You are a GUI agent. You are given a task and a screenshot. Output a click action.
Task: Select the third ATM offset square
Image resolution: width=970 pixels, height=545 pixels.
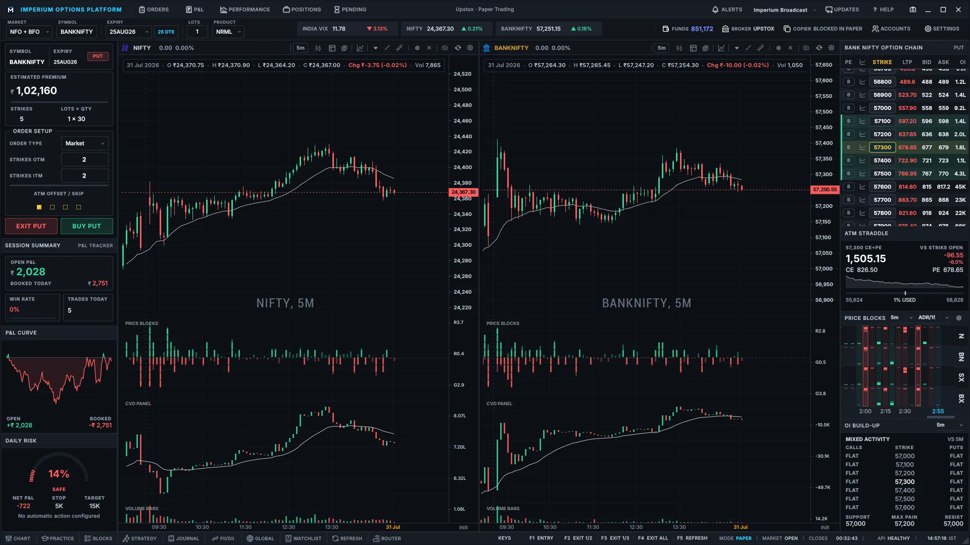coord(65,207)
